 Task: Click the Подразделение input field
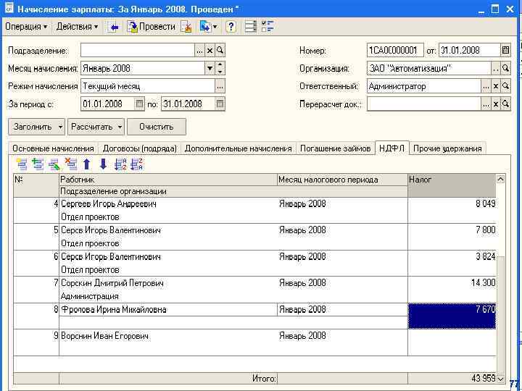[138, 51]
